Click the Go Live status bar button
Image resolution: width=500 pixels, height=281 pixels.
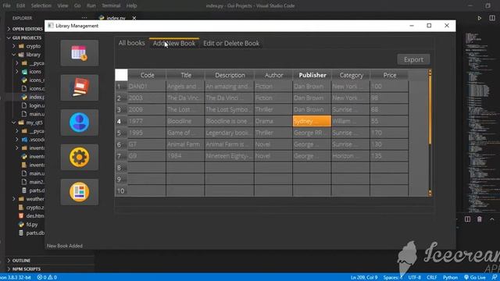click(x=475, y=277)
